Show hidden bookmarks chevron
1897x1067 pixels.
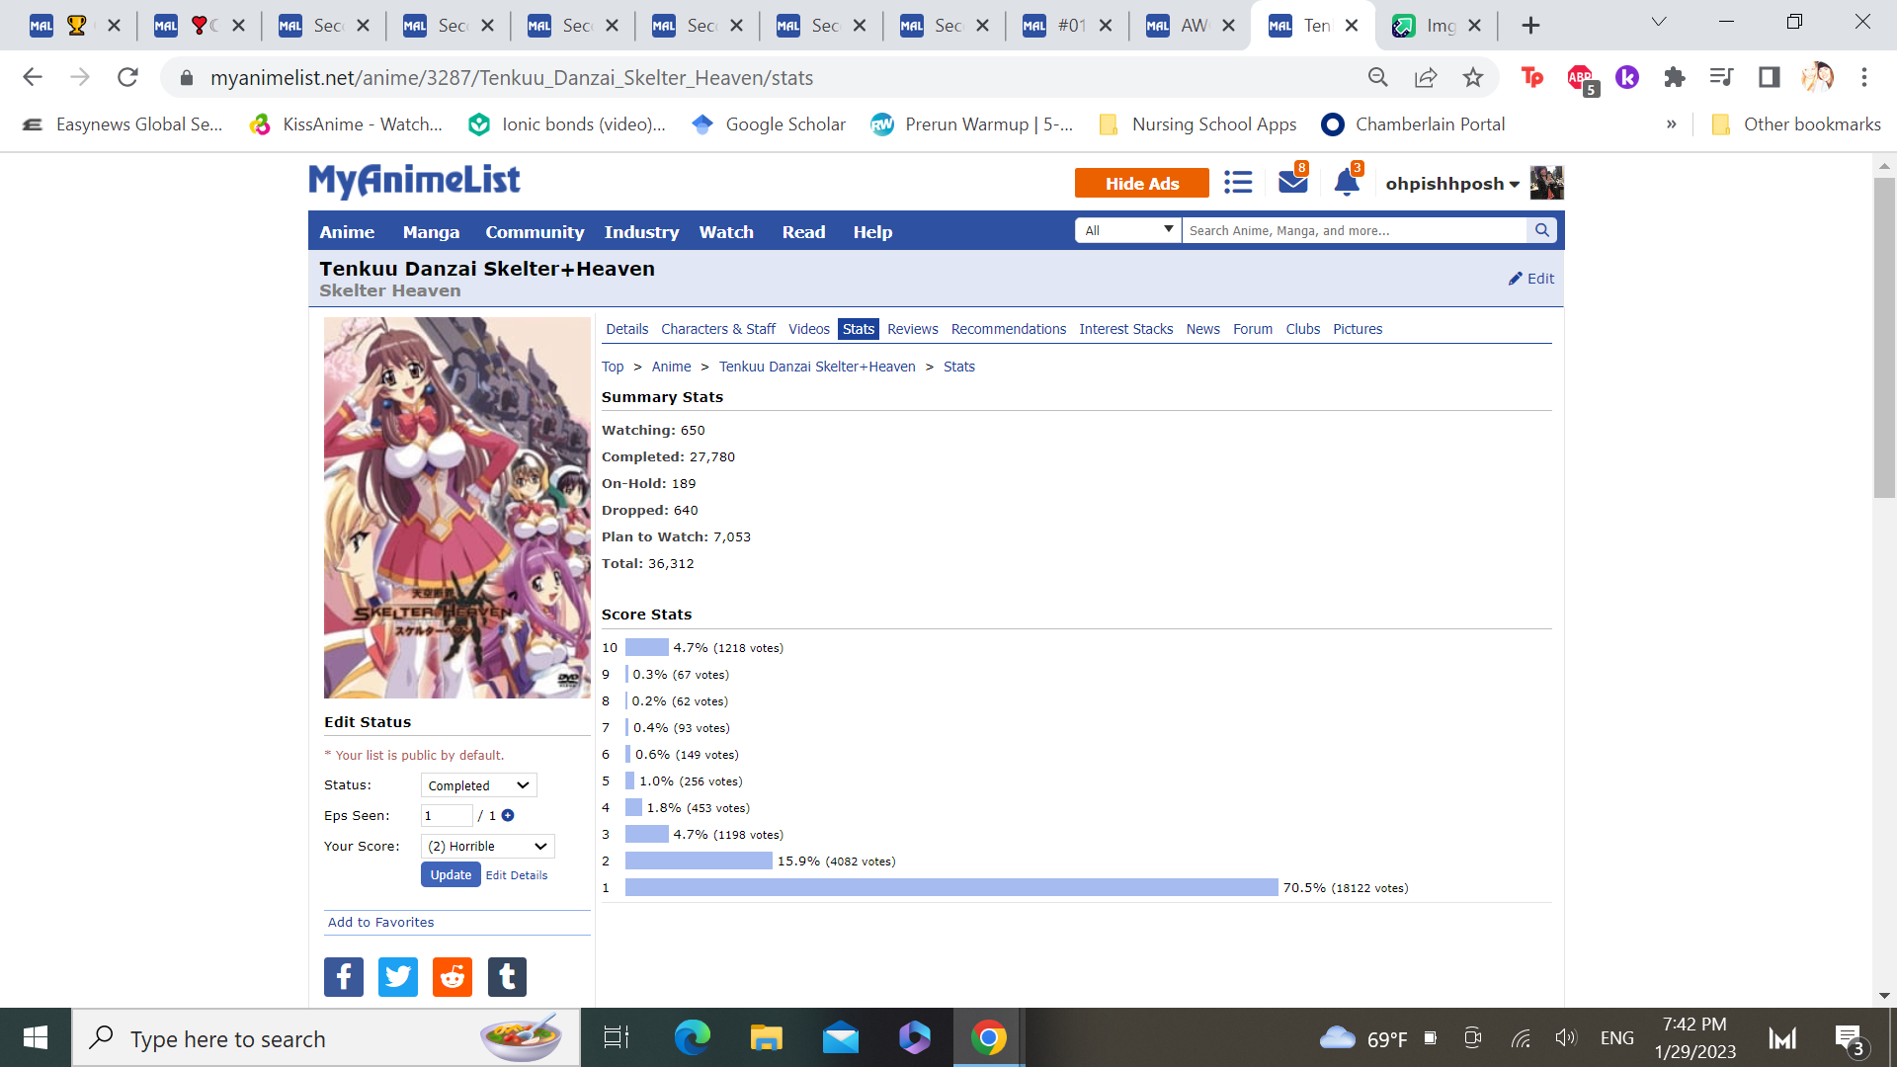click(x=1672, y=124)
